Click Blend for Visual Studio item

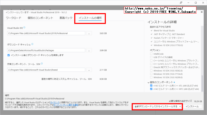click(164, 31)
